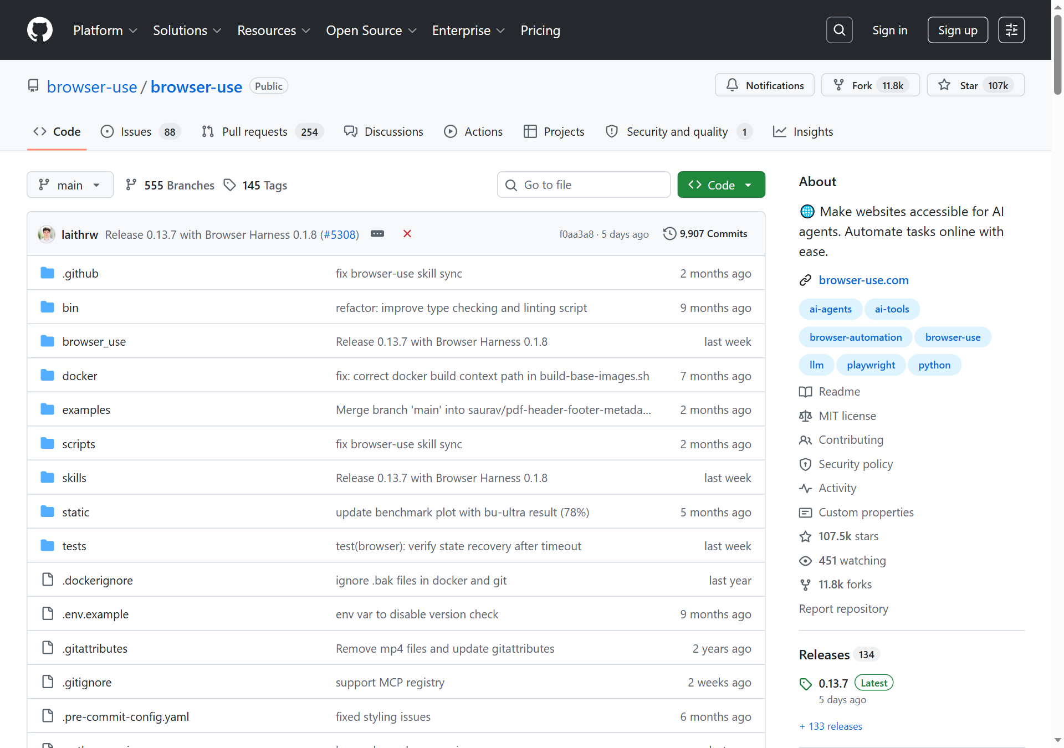Open the .pre-commit-config.yaml file link
The image size is (1064, 748).
pyautogui.click(x=126, y=717)
